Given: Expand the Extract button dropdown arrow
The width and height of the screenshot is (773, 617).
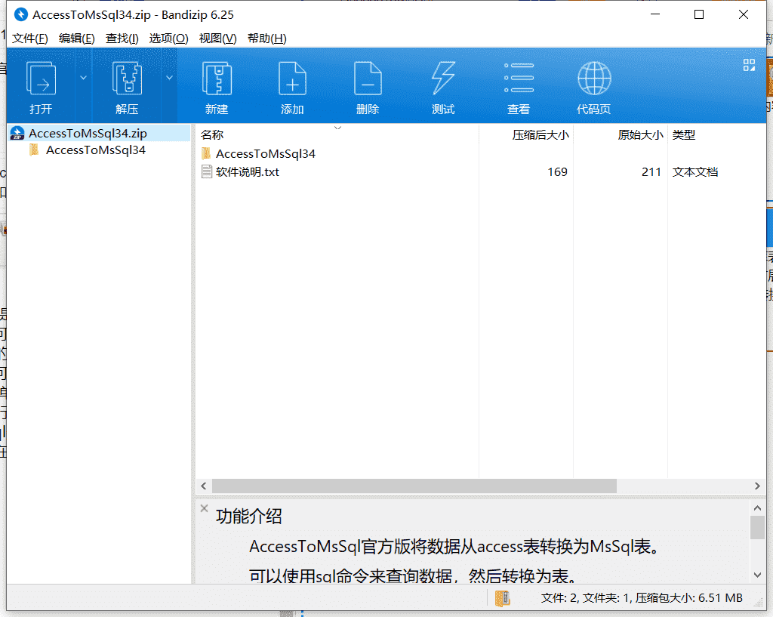Looking at the screenshot, I should 169,78.
